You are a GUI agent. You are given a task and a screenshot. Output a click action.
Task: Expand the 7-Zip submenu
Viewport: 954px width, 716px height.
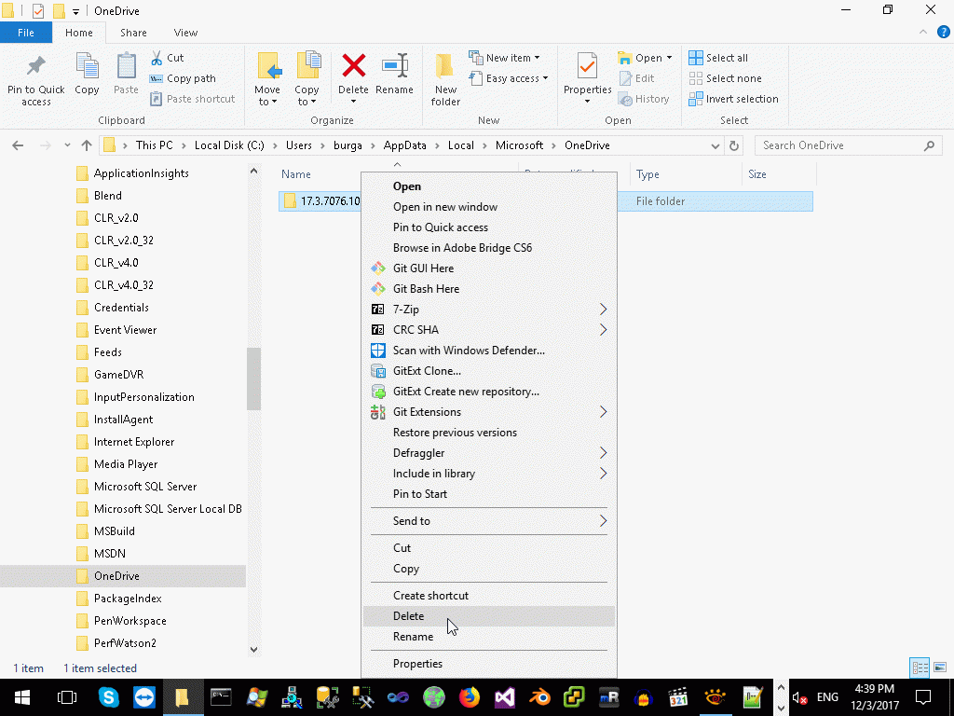(488, 310)
